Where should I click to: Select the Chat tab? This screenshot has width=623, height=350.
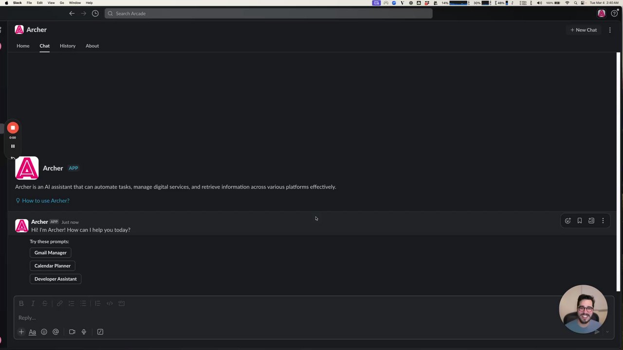(x=44, y=46)
